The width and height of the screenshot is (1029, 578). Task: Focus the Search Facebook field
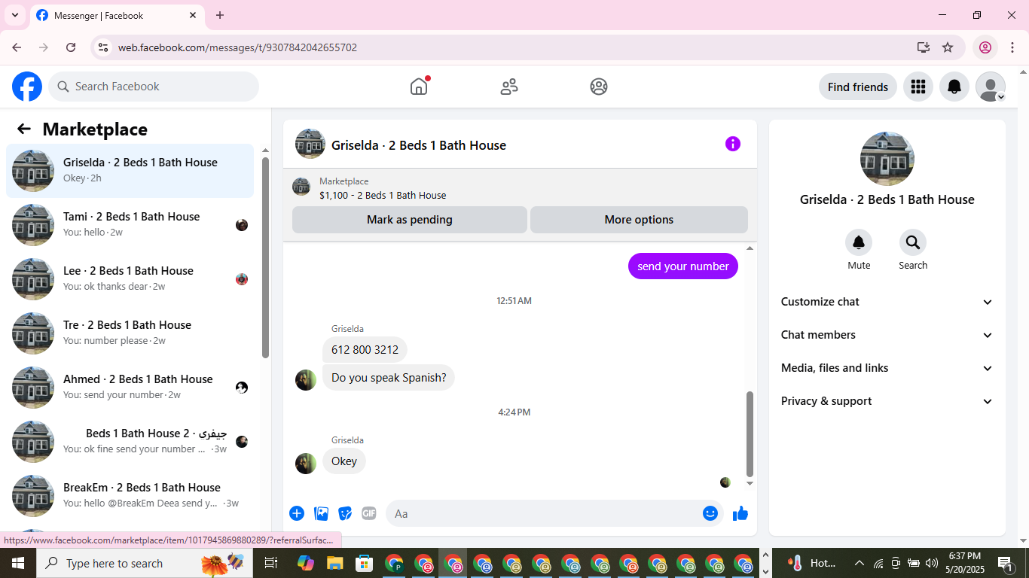pyautogui.click(x=154, y=87)
